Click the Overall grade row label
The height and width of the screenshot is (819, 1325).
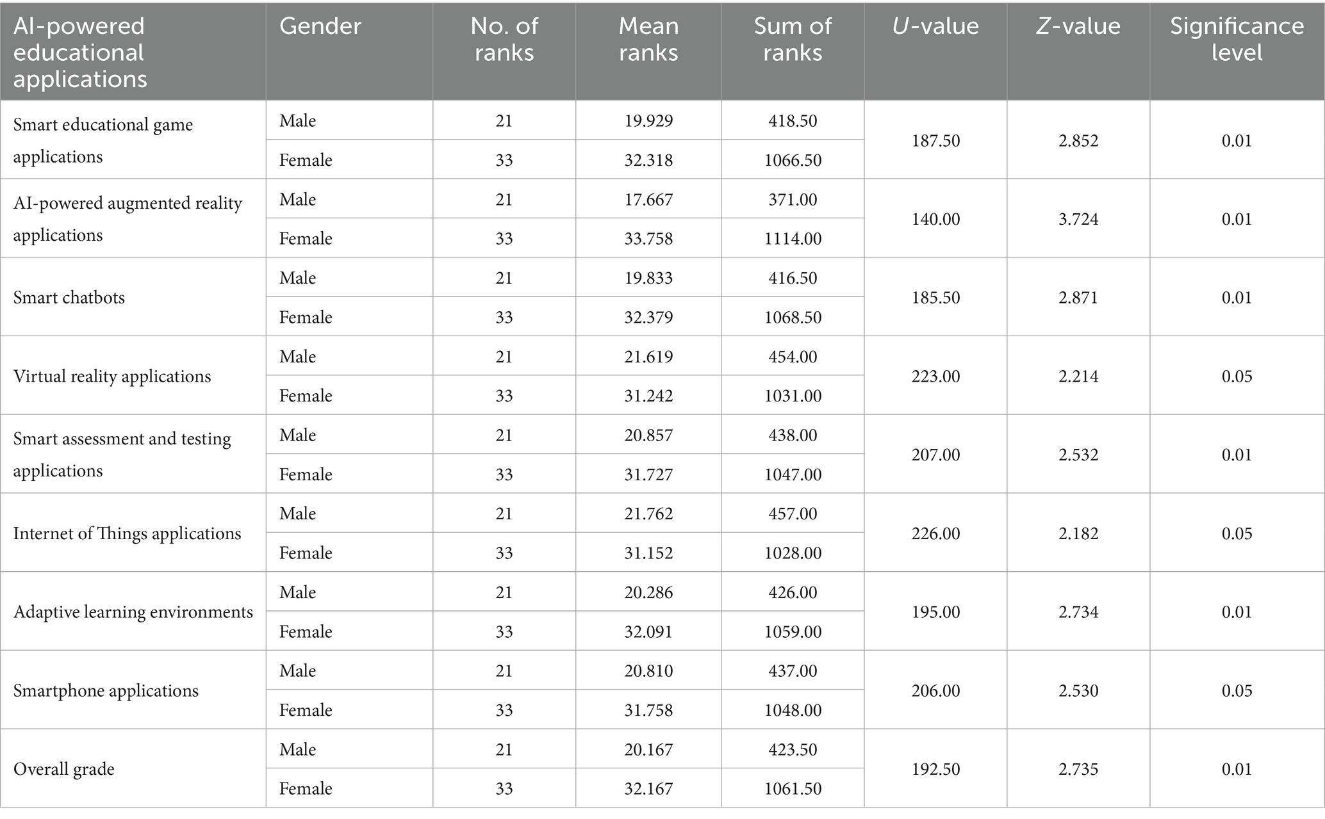[x=64, y=768]
